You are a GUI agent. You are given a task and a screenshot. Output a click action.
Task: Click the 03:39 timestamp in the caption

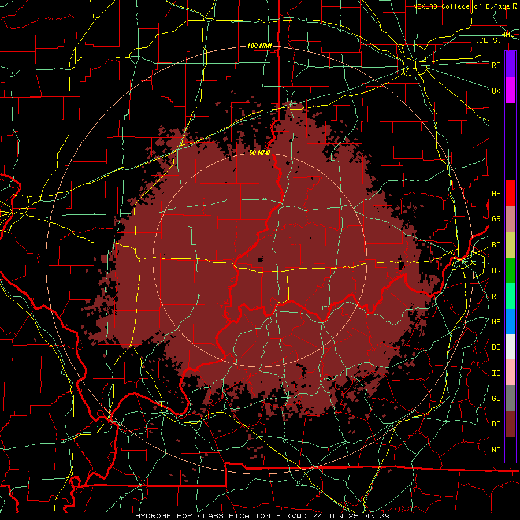[376, 516]
